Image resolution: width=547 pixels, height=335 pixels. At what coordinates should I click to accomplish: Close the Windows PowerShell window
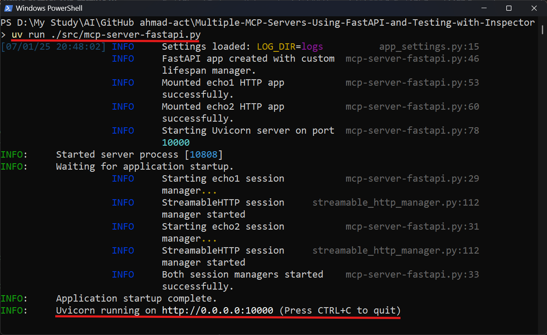pos(534,8)
